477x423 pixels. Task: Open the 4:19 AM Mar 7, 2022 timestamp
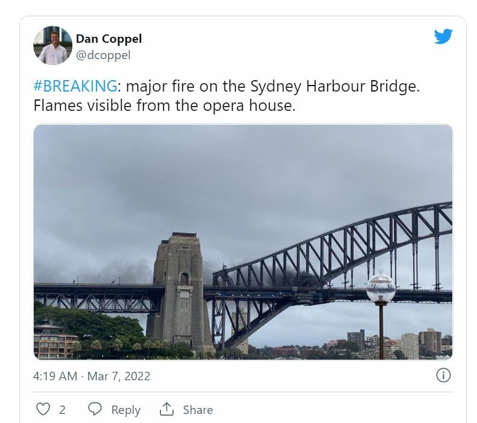click(x=92, y=376)
